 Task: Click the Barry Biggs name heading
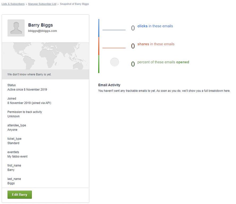click(41, 25)
